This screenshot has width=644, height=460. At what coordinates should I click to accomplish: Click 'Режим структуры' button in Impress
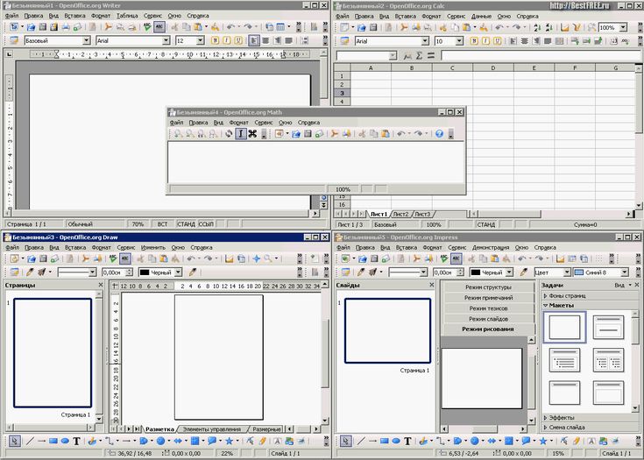488,287
